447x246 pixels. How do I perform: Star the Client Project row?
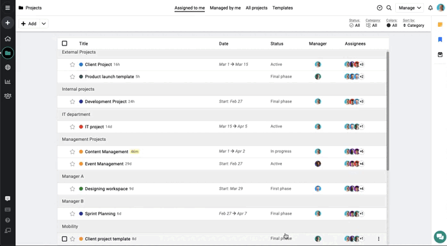tap(72, 65)
